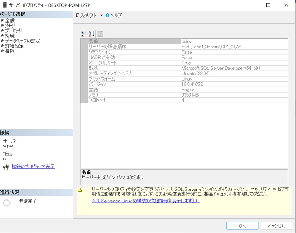Select the 接続 page in the page list
296x233 pixels.
(9, 35)
